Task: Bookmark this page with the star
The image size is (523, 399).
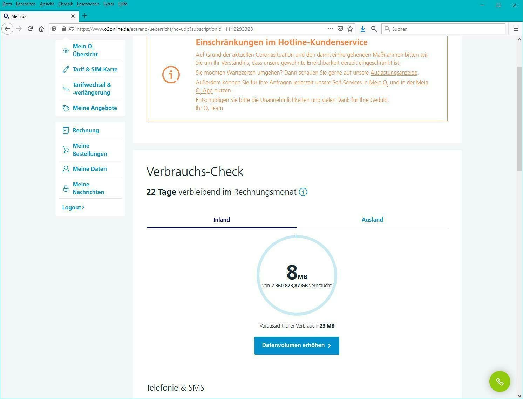Action: 350,29
